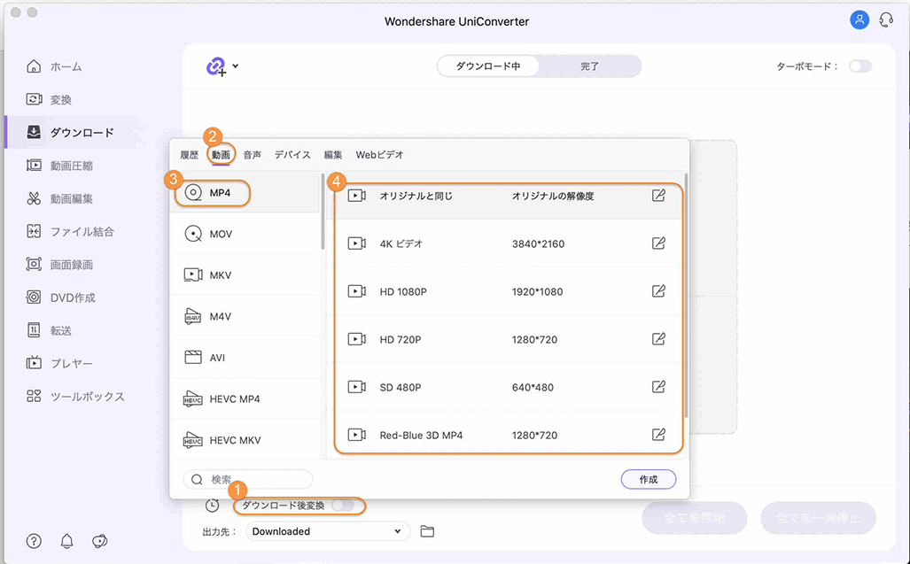Open 動画編集 in the sidebar
This screenshot has height=564, width=910.
[59, 199]
